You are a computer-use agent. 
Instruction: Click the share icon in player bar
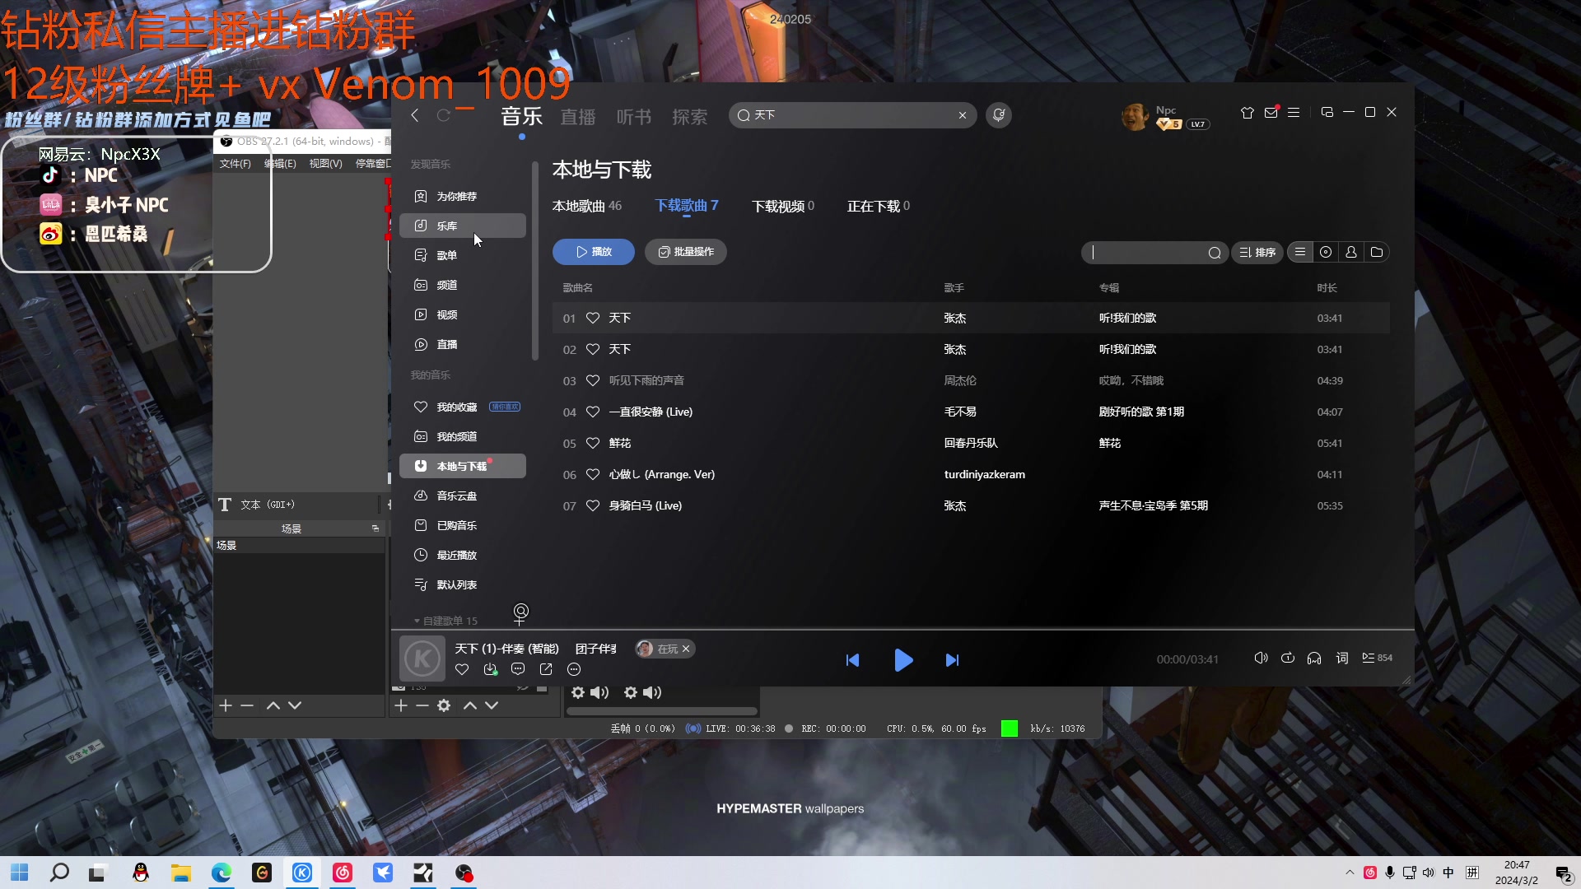coord(546,669)
